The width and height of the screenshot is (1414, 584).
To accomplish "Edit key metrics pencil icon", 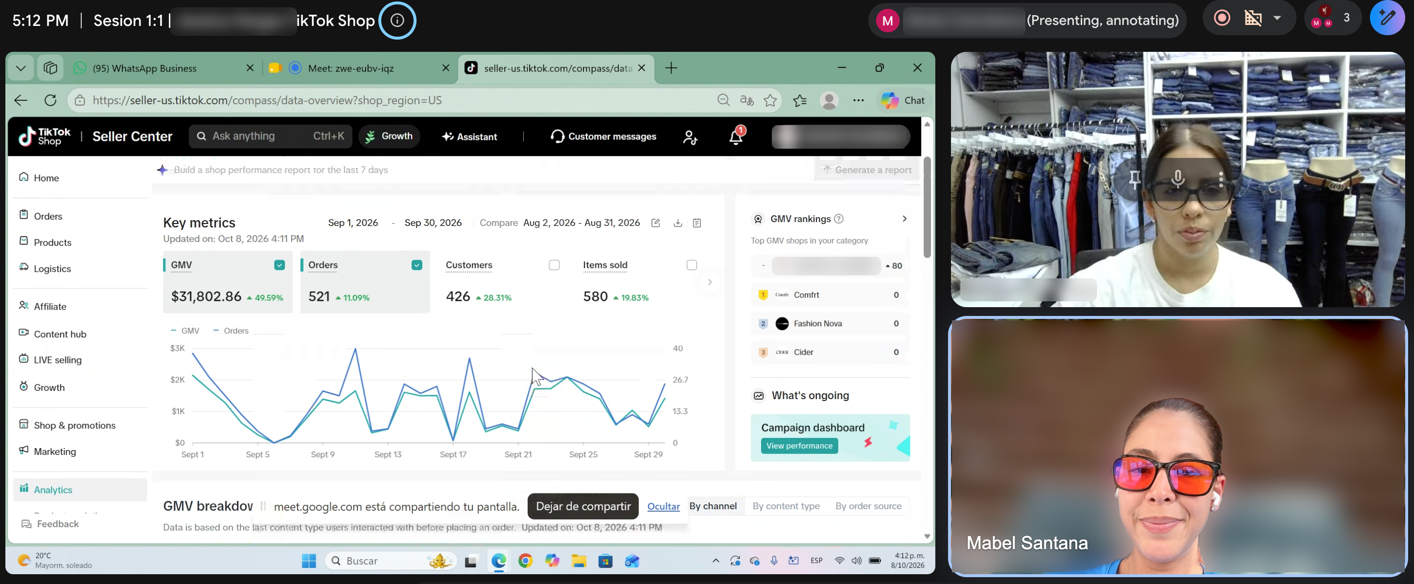I will tap(655, 223).
